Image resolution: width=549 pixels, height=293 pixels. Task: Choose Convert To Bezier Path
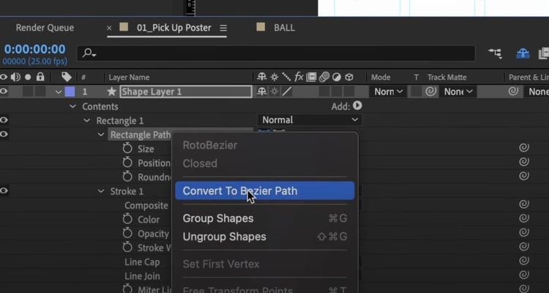(265, 190)
